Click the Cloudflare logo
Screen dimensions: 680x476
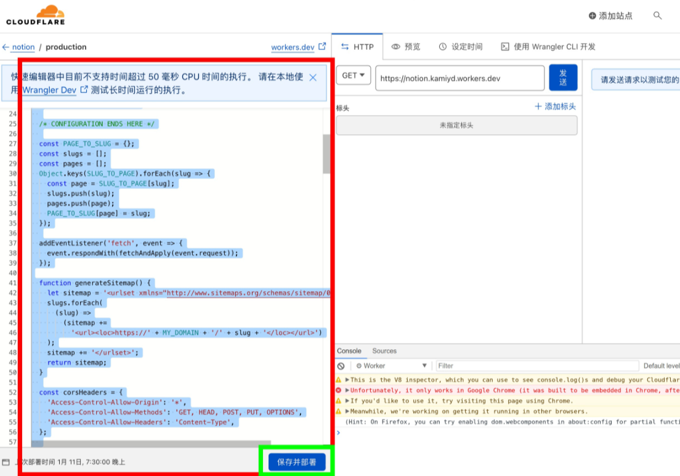coord(36,15)
